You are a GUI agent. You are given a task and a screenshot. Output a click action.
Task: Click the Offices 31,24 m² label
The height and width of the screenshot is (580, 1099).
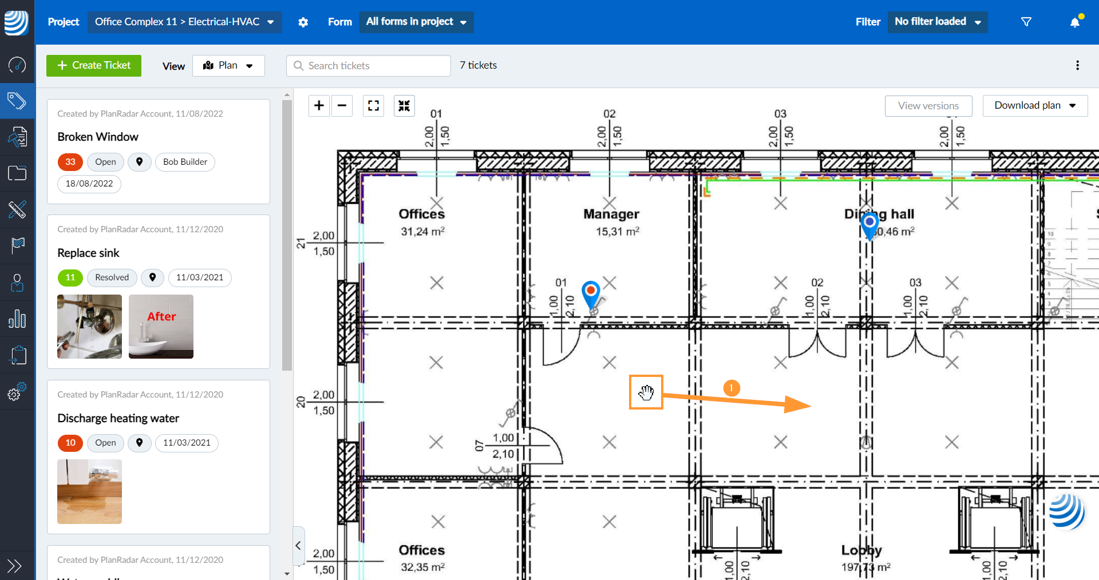tap(422, 222)
